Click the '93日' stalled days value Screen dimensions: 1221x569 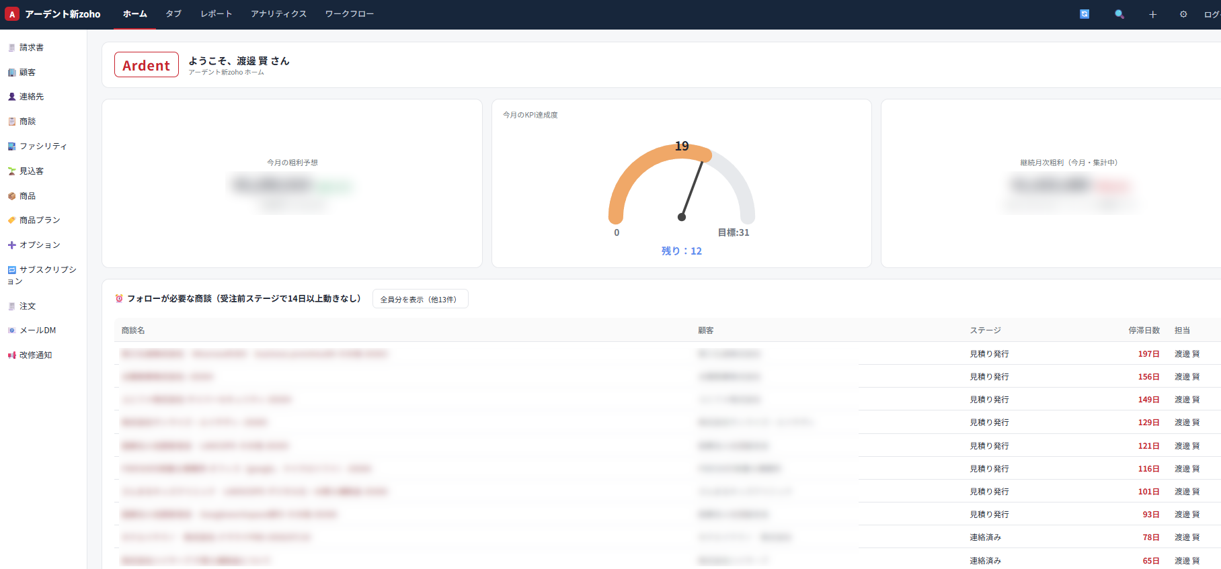point(1151,515)
